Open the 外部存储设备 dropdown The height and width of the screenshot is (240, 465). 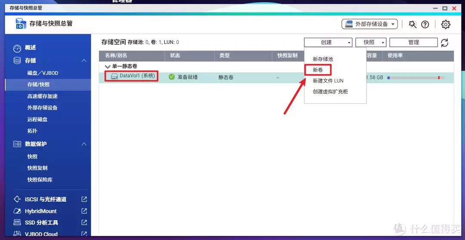click(x=369, y=24)
